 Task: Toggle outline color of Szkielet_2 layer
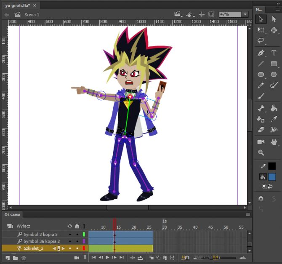click(x=84, y=248)
